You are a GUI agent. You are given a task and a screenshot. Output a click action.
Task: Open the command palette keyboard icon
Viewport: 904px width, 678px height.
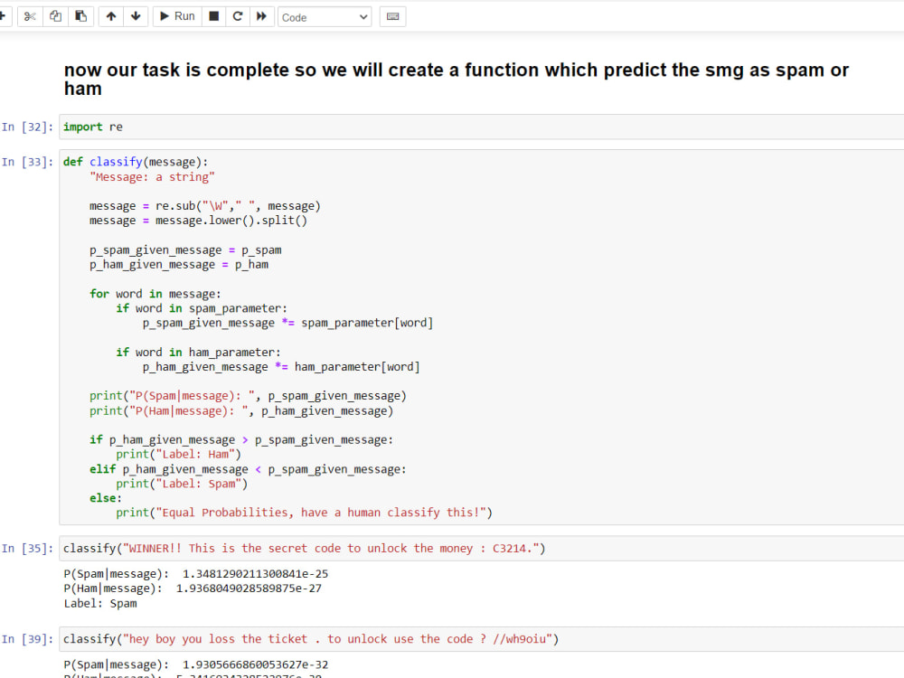click(392, 15)
